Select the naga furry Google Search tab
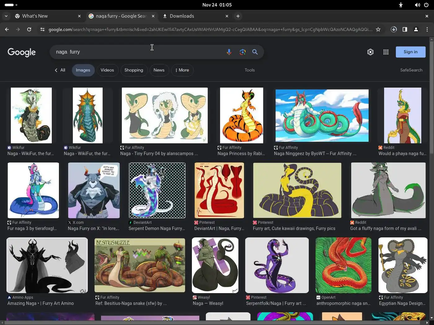434x325 pixels. point(122,16)
